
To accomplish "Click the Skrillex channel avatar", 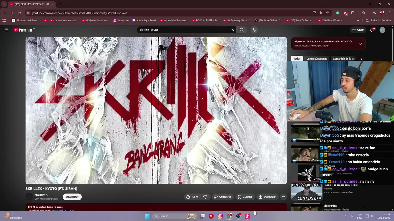I will pyautogui.click(x=29, y=197).
